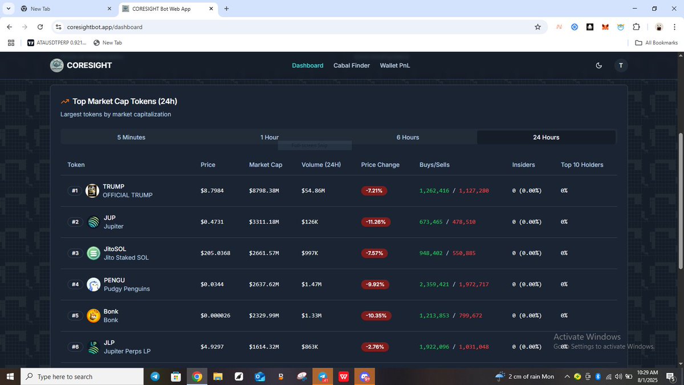The width and height of the screenshot is (684, 385).
Task: Open the 'New Tab' bookmark
Action: click(x=107, y=43)
